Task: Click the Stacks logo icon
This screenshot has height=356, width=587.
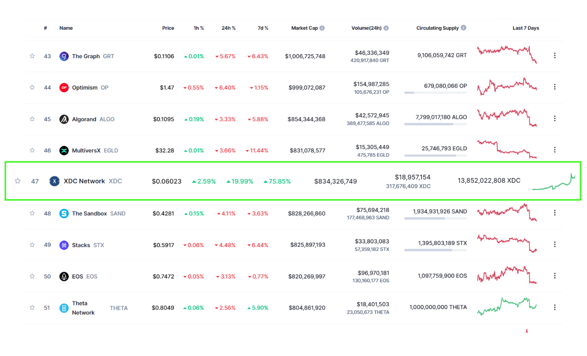Action: (x=64, y=245)
